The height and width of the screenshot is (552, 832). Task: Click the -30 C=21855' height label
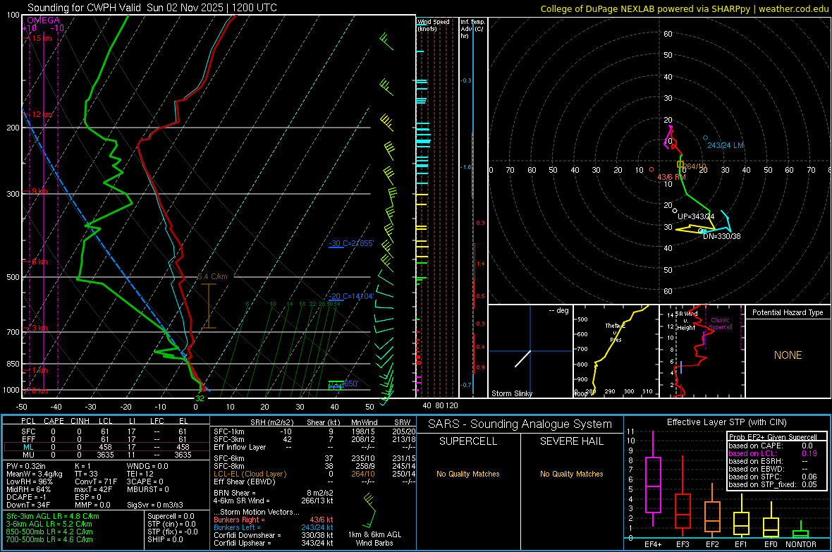pos(350,244)
